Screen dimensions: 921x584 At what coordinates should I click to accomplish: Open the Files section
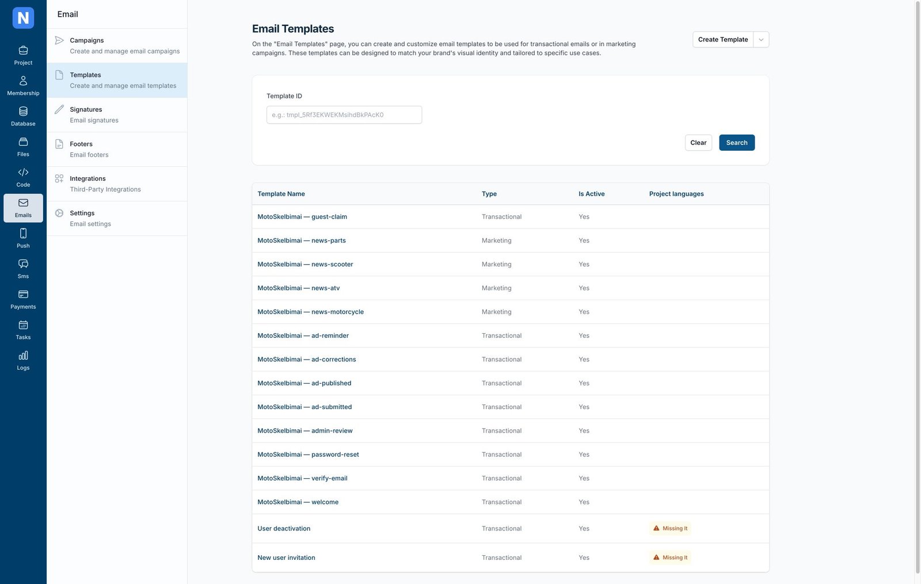23,147
